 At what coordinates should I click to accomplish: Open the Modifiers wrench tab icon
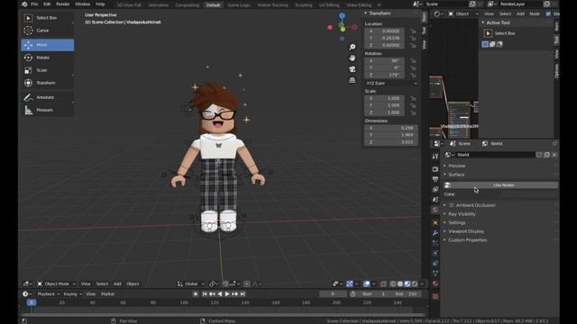(x=435, y=233)
